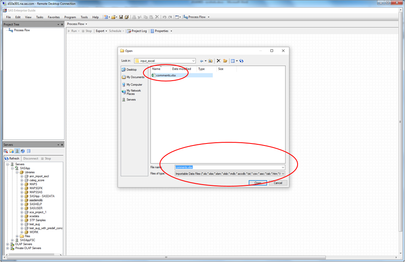Sort files by Name column header

[x=160, y=69]
